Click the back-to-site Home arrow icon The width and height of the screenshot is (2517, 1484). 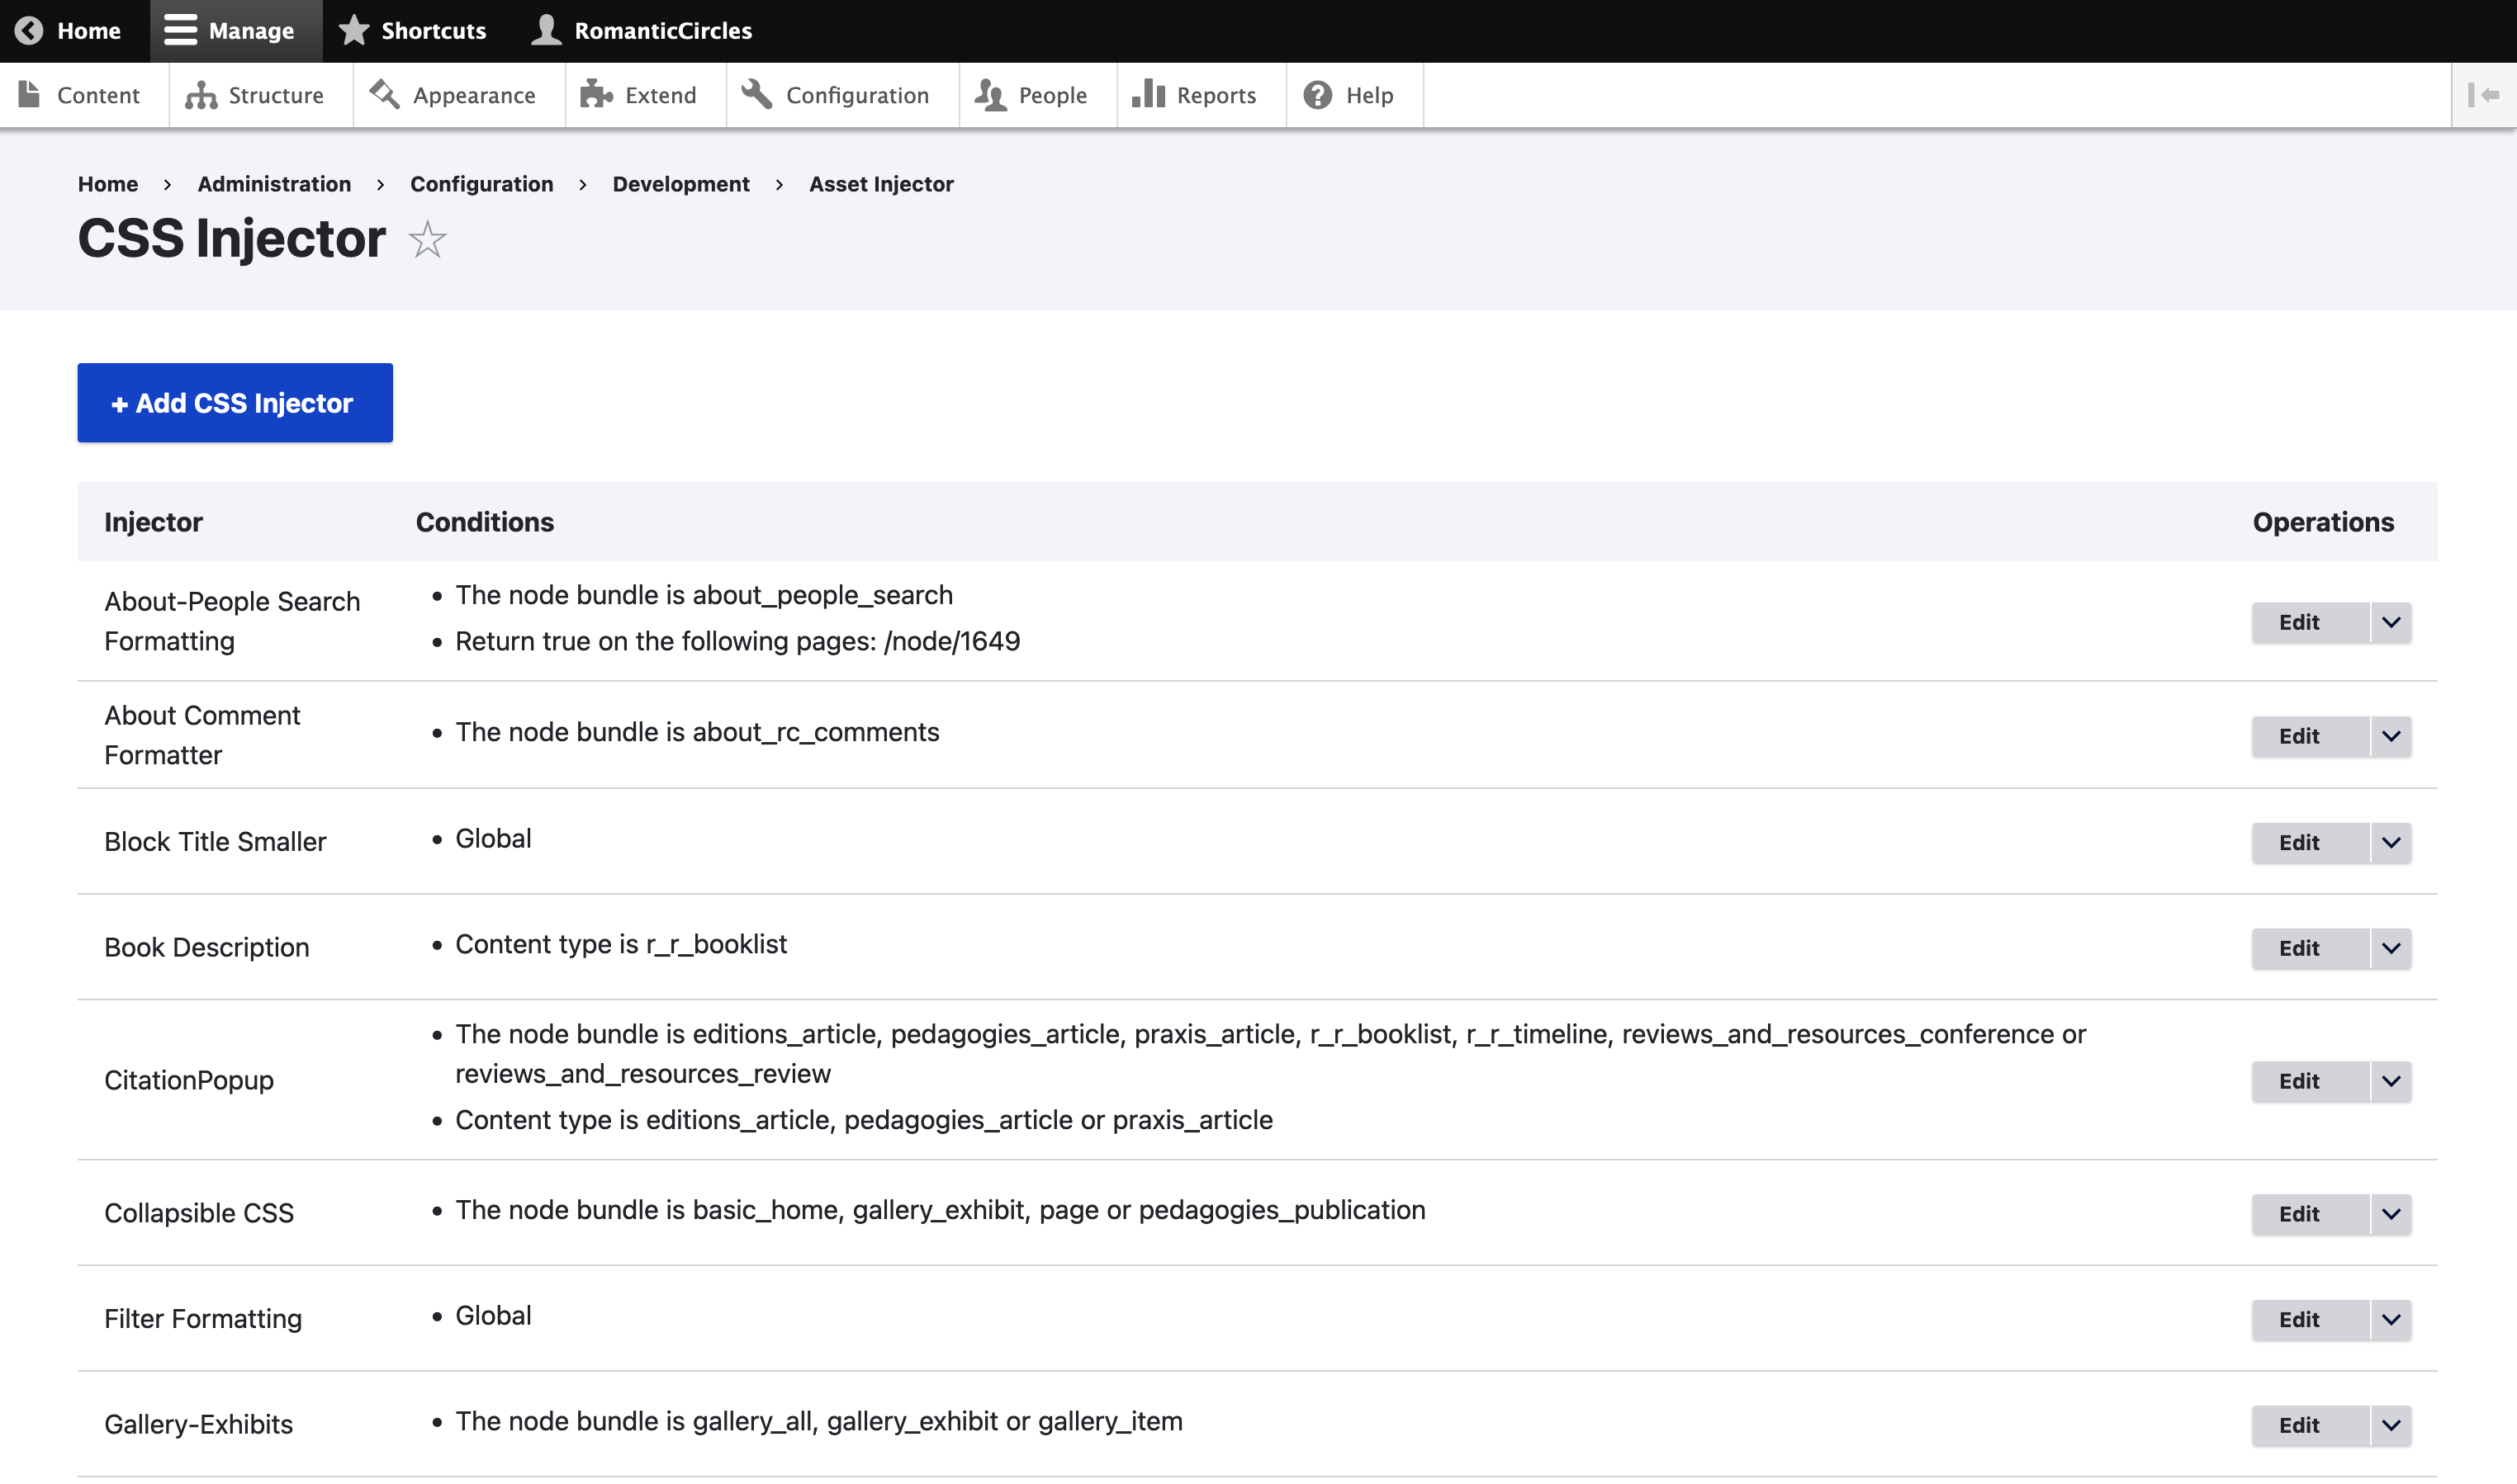click(x=29, y=31)
